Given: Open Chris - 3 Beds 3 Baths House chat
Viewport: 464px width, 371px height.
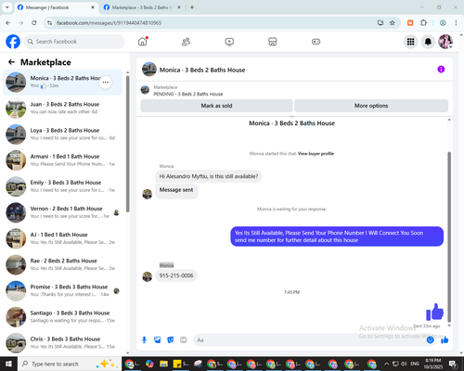Looking at the screenshot, I should click(62, 343).
